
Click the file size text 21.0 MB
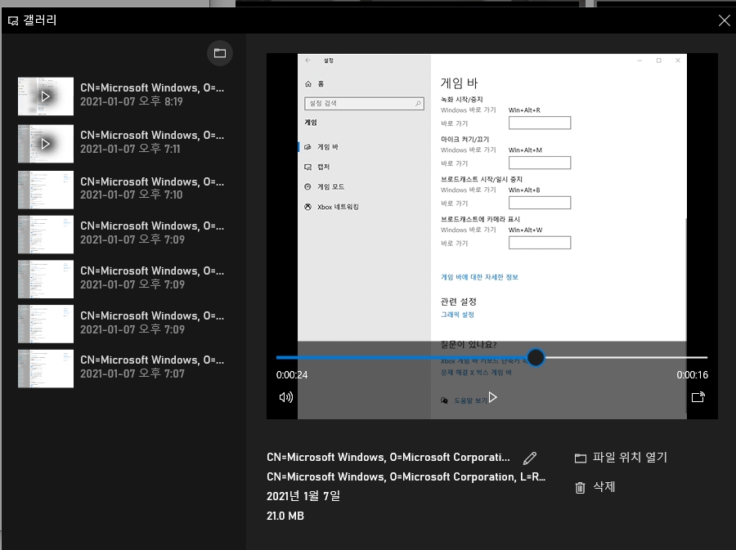pyautogui.click(x=285, y=516)
